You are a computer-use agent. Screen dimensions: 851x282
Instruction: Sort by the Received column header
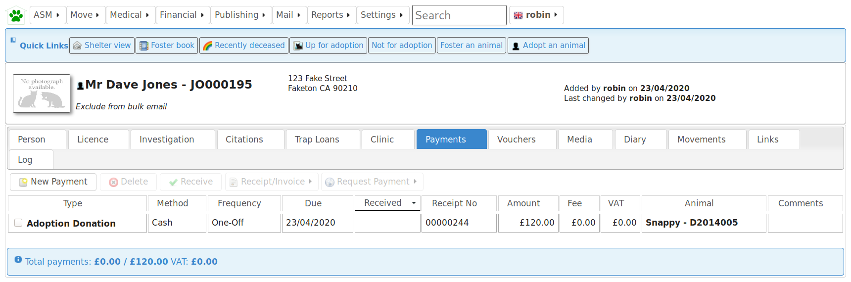click(383, 203)
